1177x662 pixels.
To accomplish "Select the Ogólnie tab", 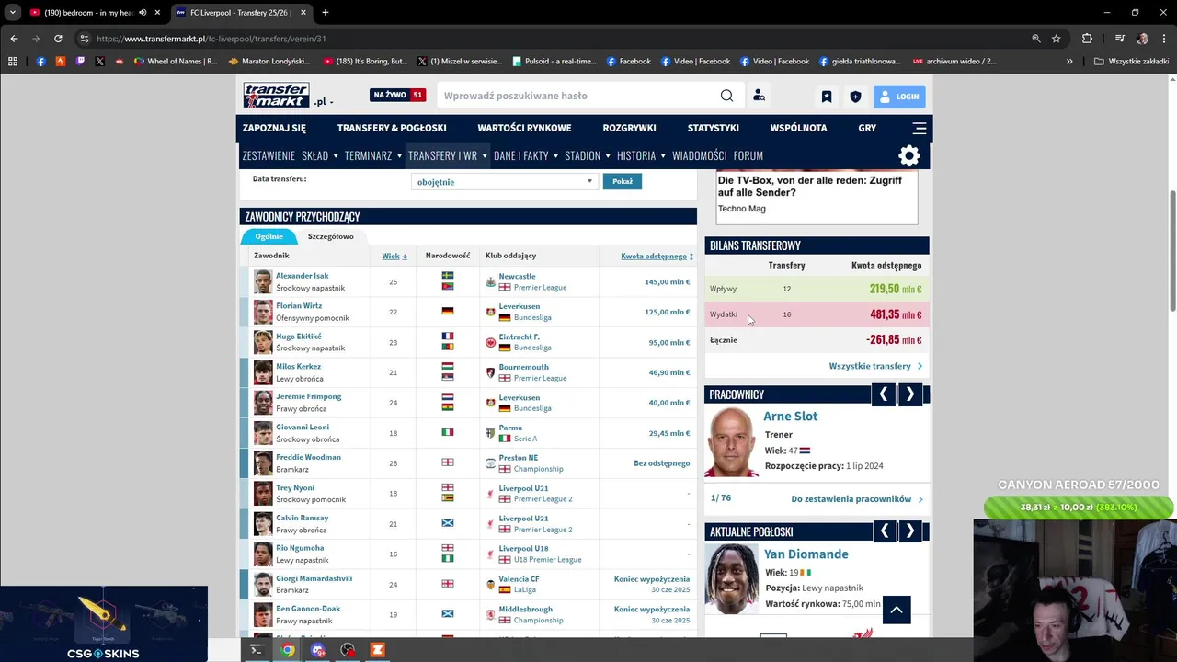I will (x=269, y=236).
